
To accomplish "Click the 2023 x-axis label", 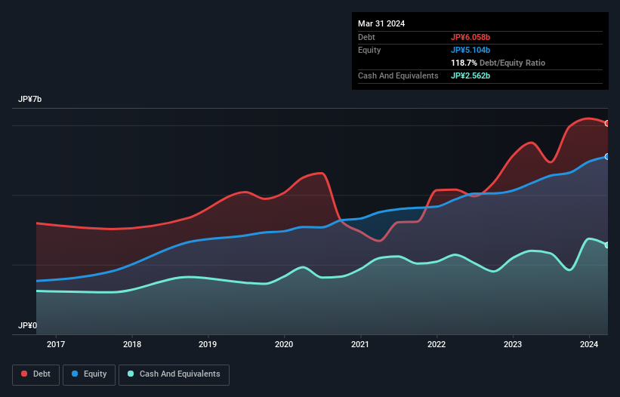I will coord(513,344).
